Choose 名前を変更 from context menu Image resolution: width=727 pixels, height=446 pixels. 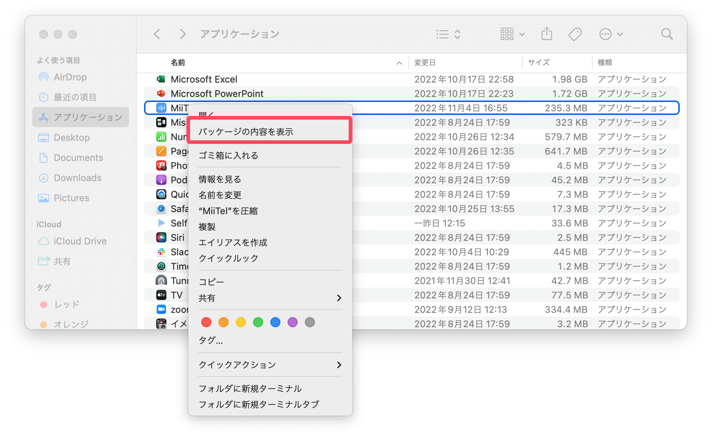pyautogui.click(x=270, y=195)
